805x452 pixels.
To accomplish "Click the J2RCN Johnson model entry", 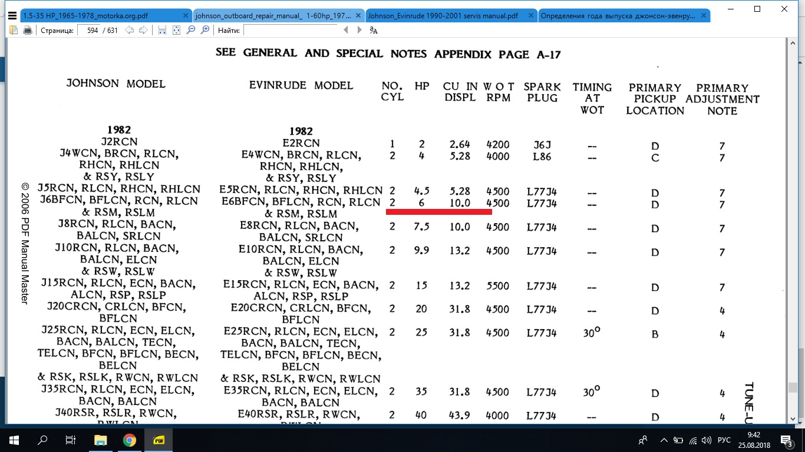I will 119,141.
